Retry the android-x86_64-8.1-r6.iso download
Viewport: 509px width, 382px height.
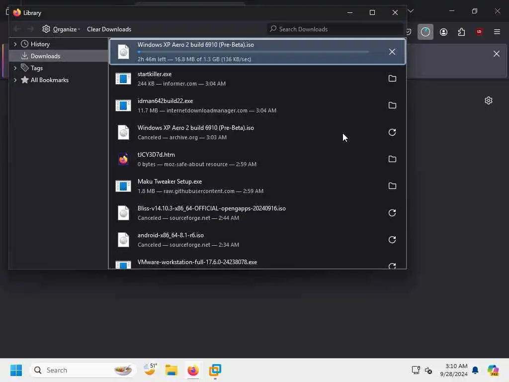392,240
